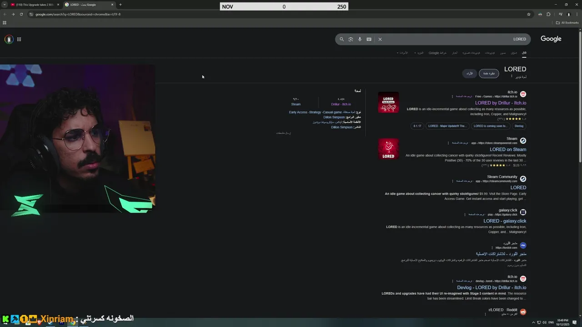Select 'الآراء' reviews chip
Screen dimensions: 582x327
click(x=470, y=73)
